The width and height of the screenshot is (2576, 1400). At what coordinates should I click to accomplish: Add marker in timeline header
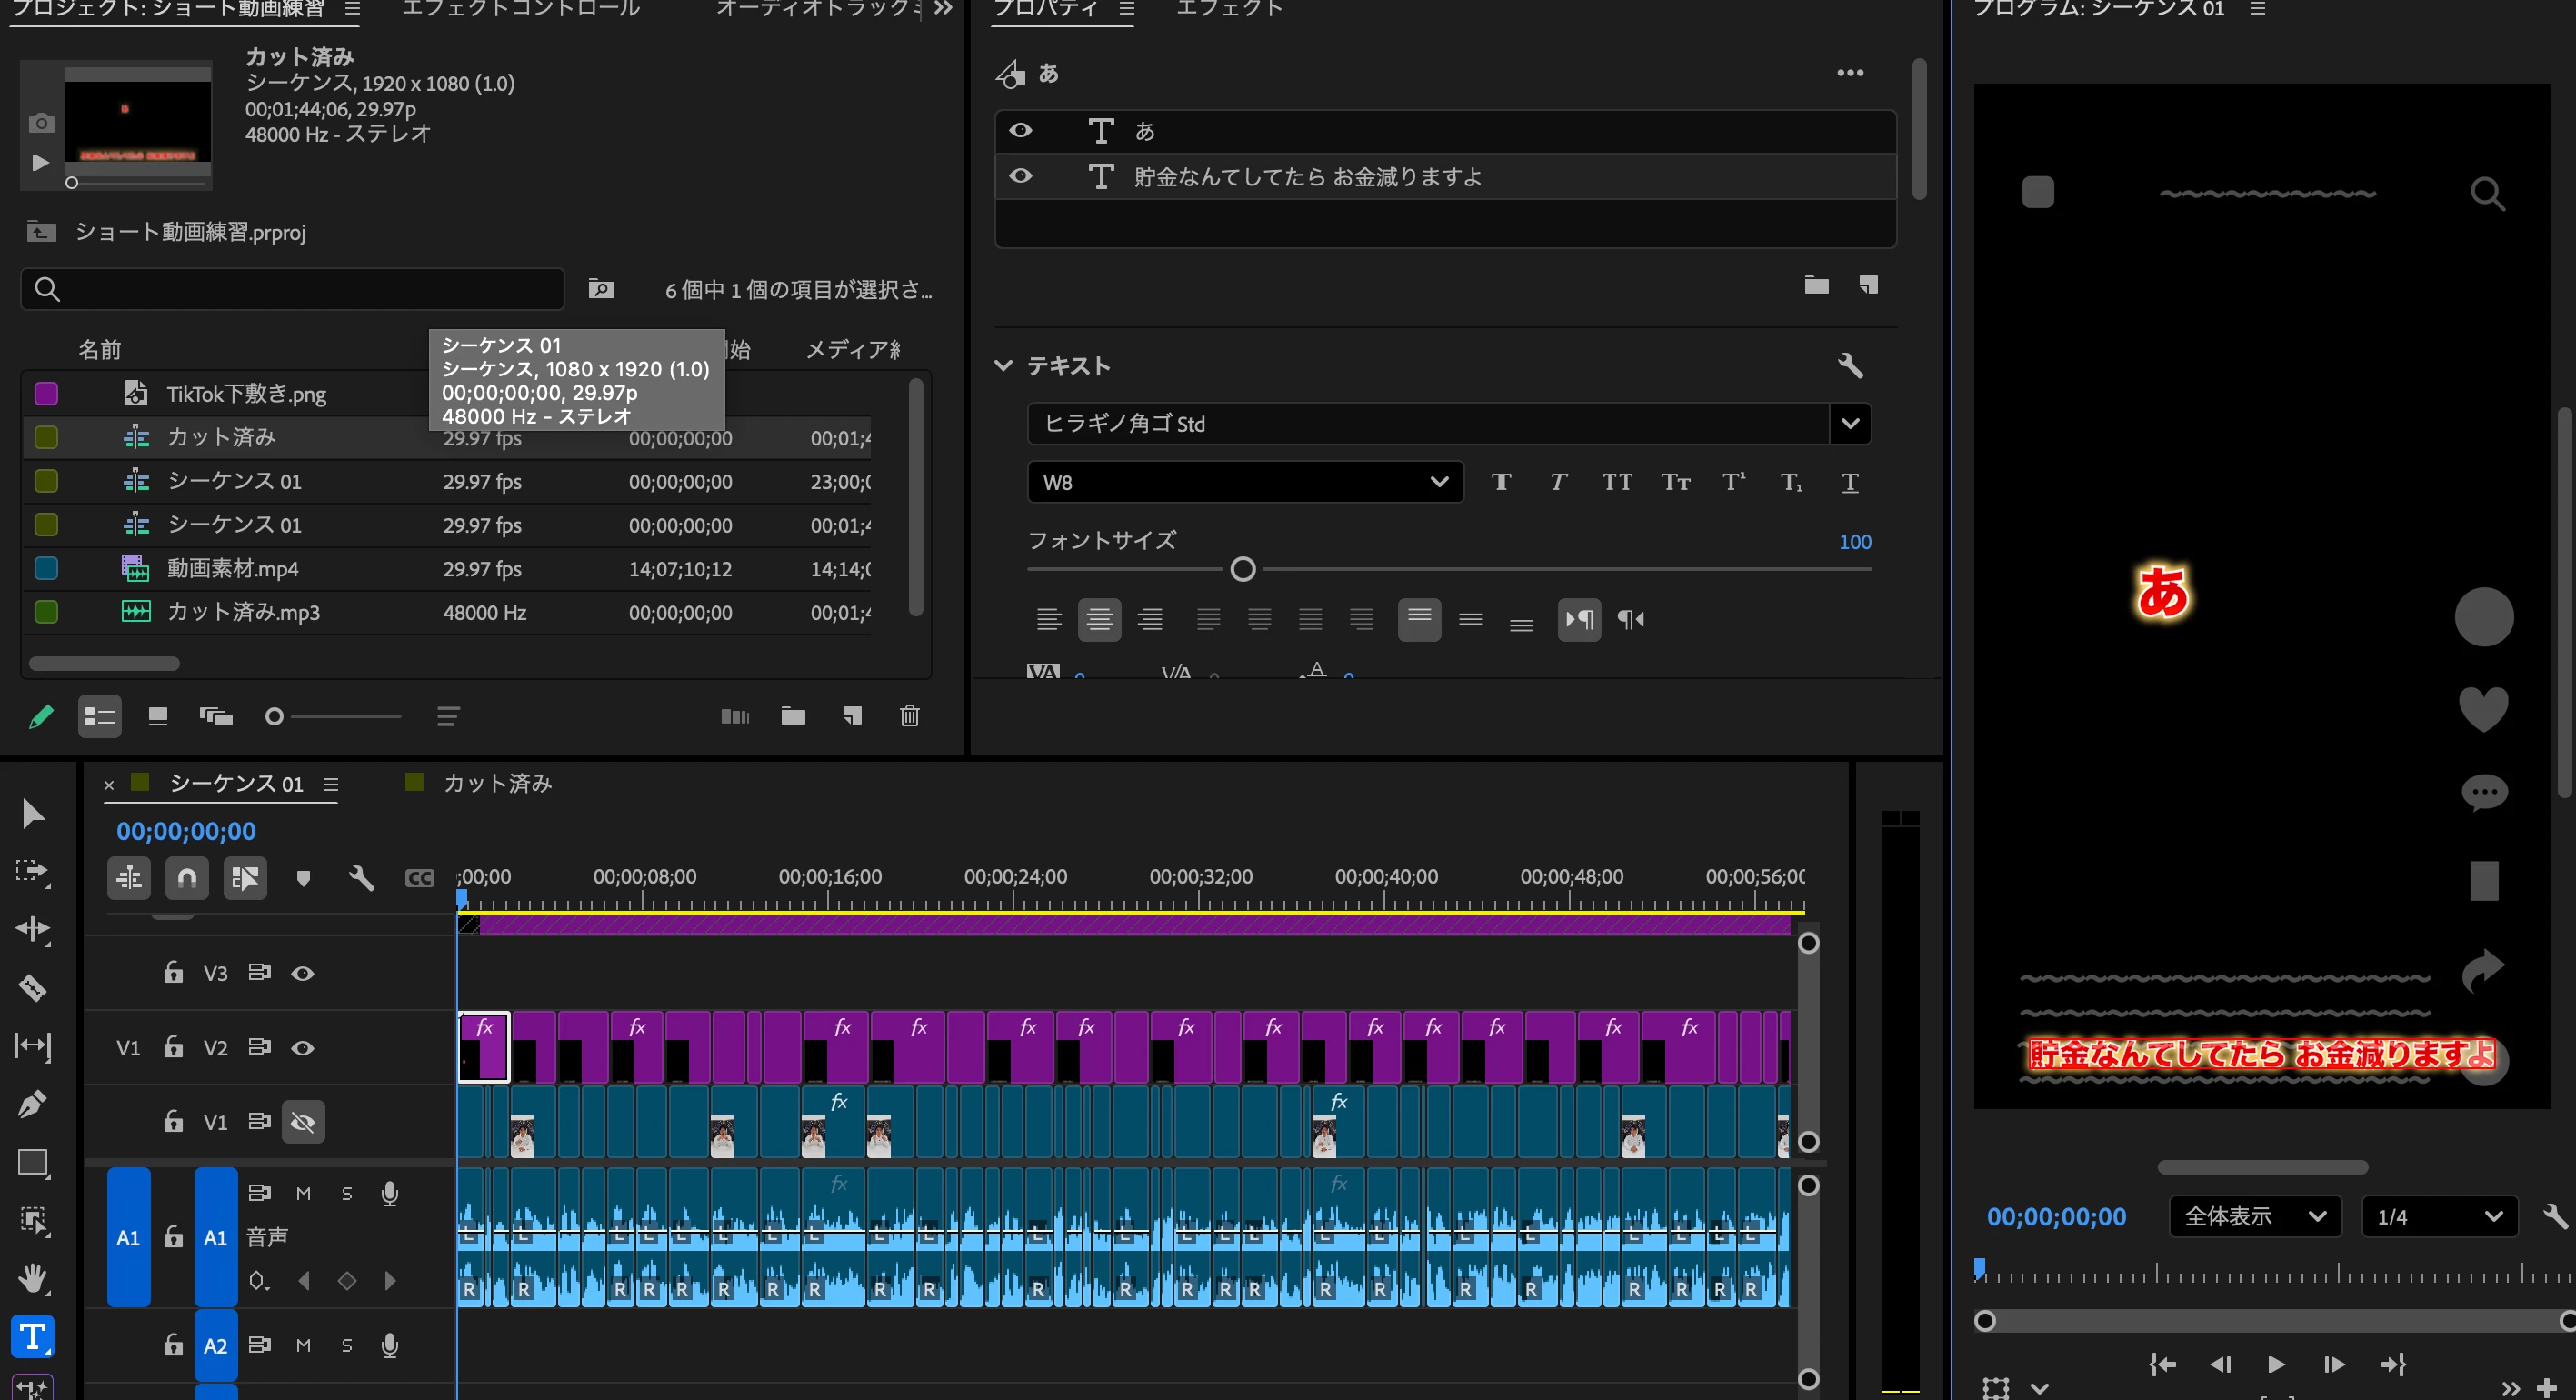303,878
